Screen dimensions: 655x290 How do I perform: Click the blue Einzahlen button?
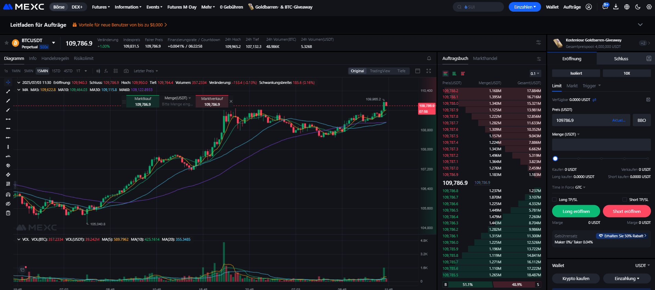pyautogui.click(x=525, y=7)
